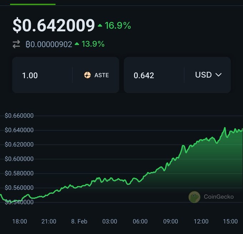Click the $0.660000 price axis label
243x234 pixels.
click(x=19, y=116)
